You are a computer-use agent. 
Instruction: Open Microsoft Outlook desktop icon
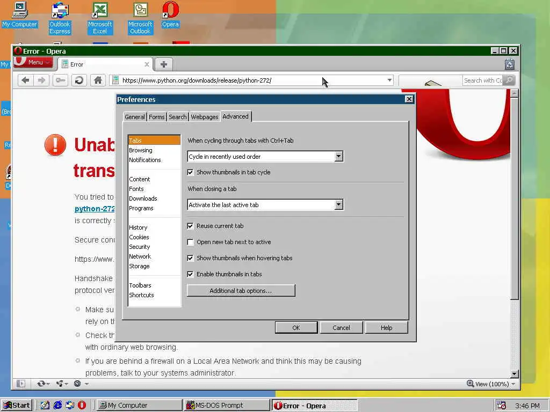pyautogui.click(x=140, y=18)
